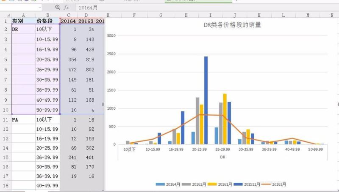Image resolution: width=339 pixels, height=192 pixels.
Task: Select column C header
Action: pyautogui.click(x=68, y=15)
